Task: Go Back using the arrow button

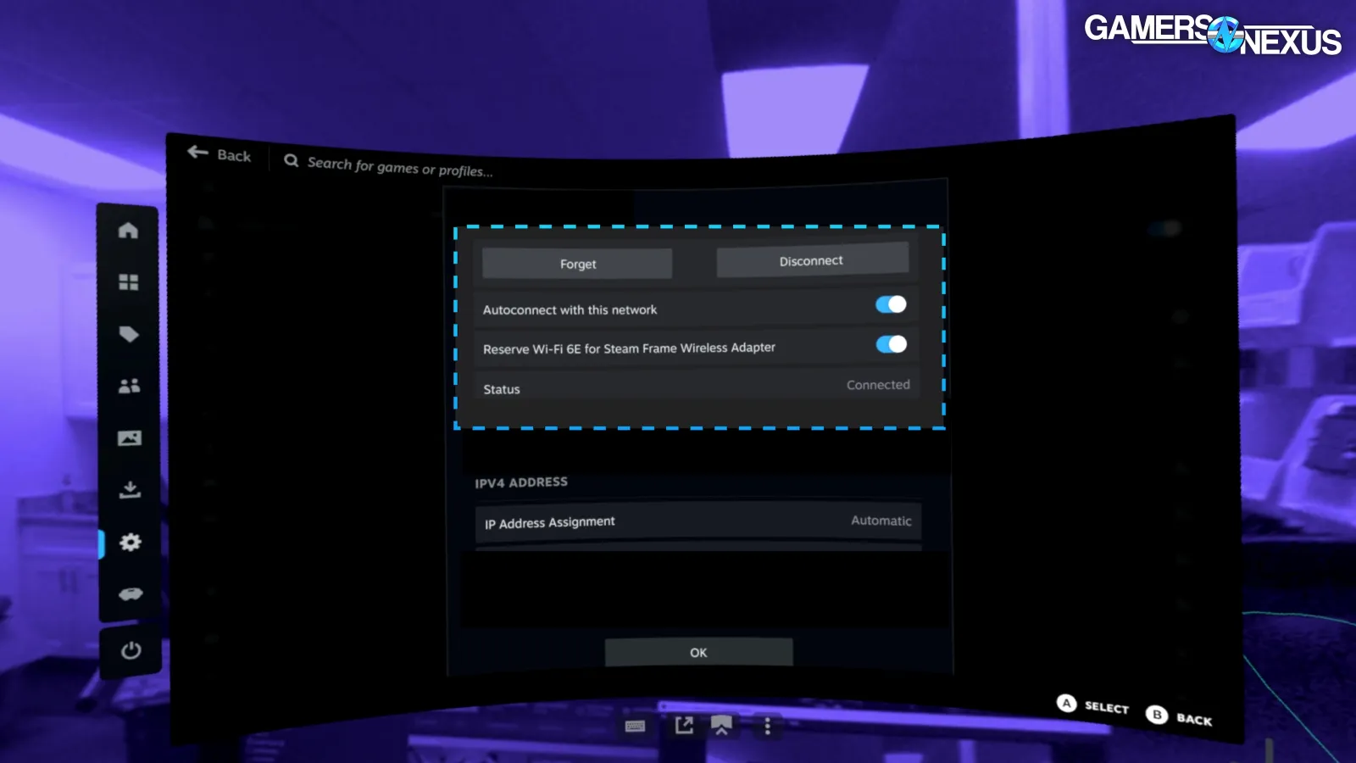Action: click(220, 154)
